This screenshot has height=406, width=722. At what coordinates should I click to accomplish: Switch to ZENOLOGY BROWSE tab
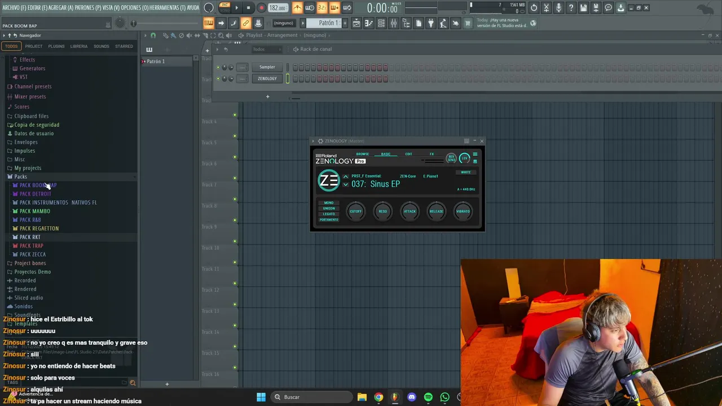(362, 154)
